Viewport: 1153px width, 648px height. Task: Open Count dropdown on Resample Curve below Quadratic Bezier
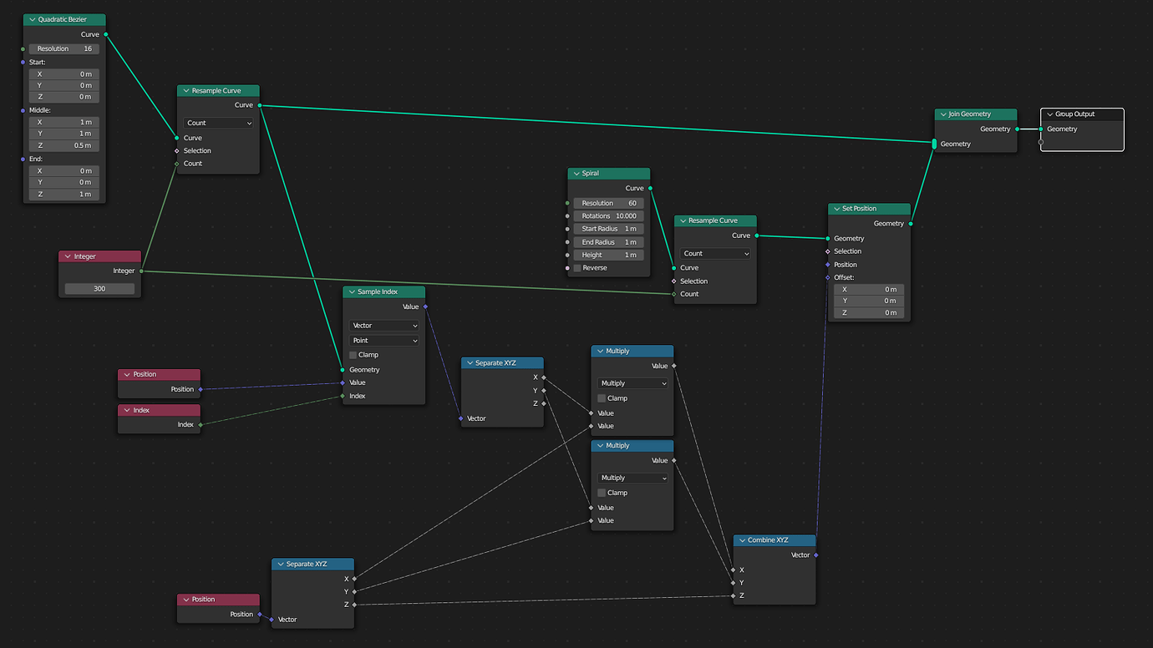coord(218,123)
